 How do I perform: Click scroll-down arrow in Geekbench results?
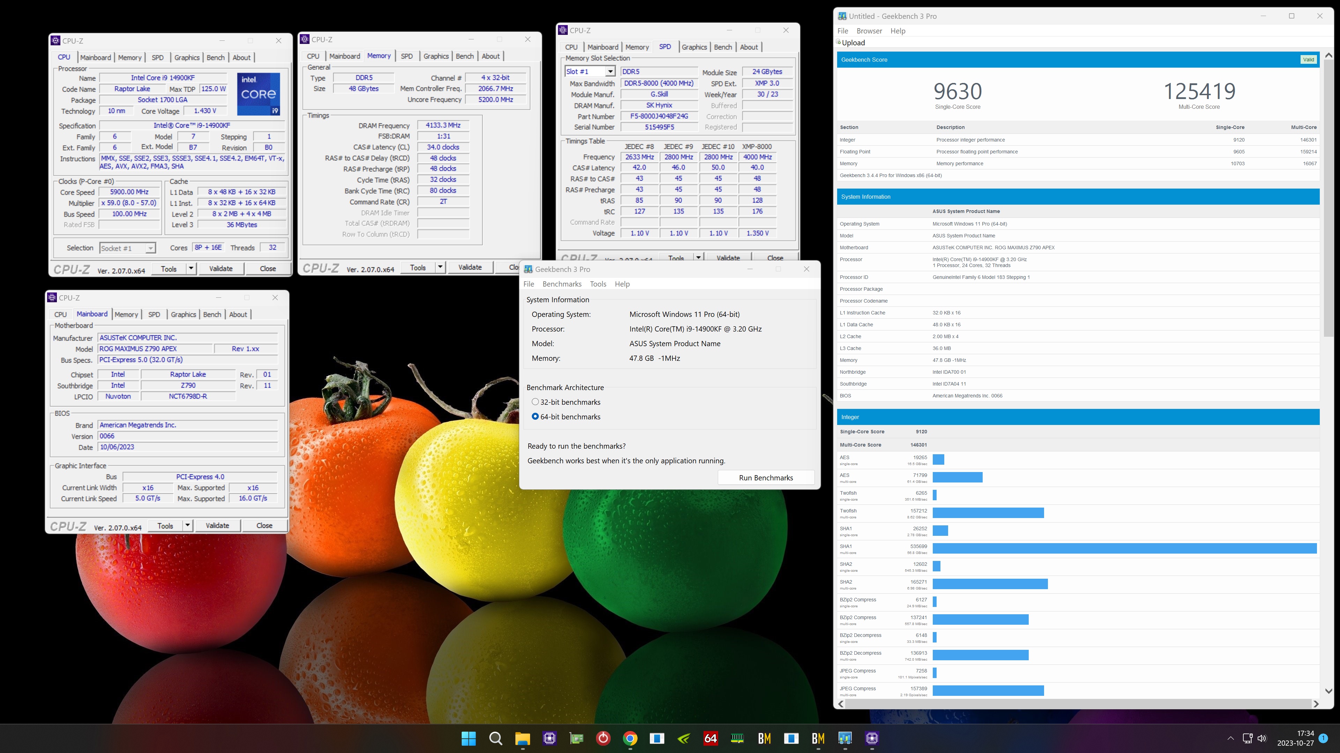tap(1328, 691)
